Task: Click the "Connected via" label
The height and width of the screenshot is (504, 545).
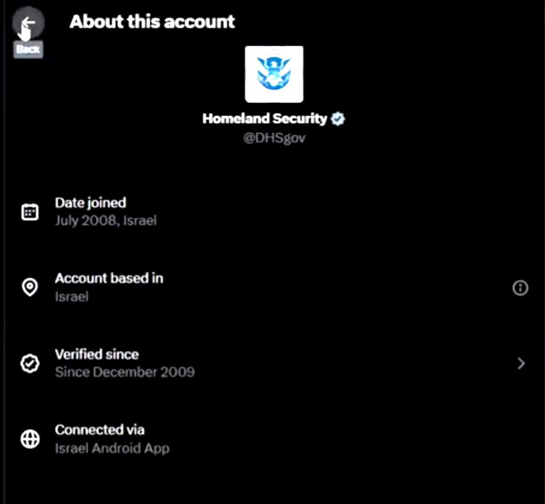Action: [x=100, y=430]
